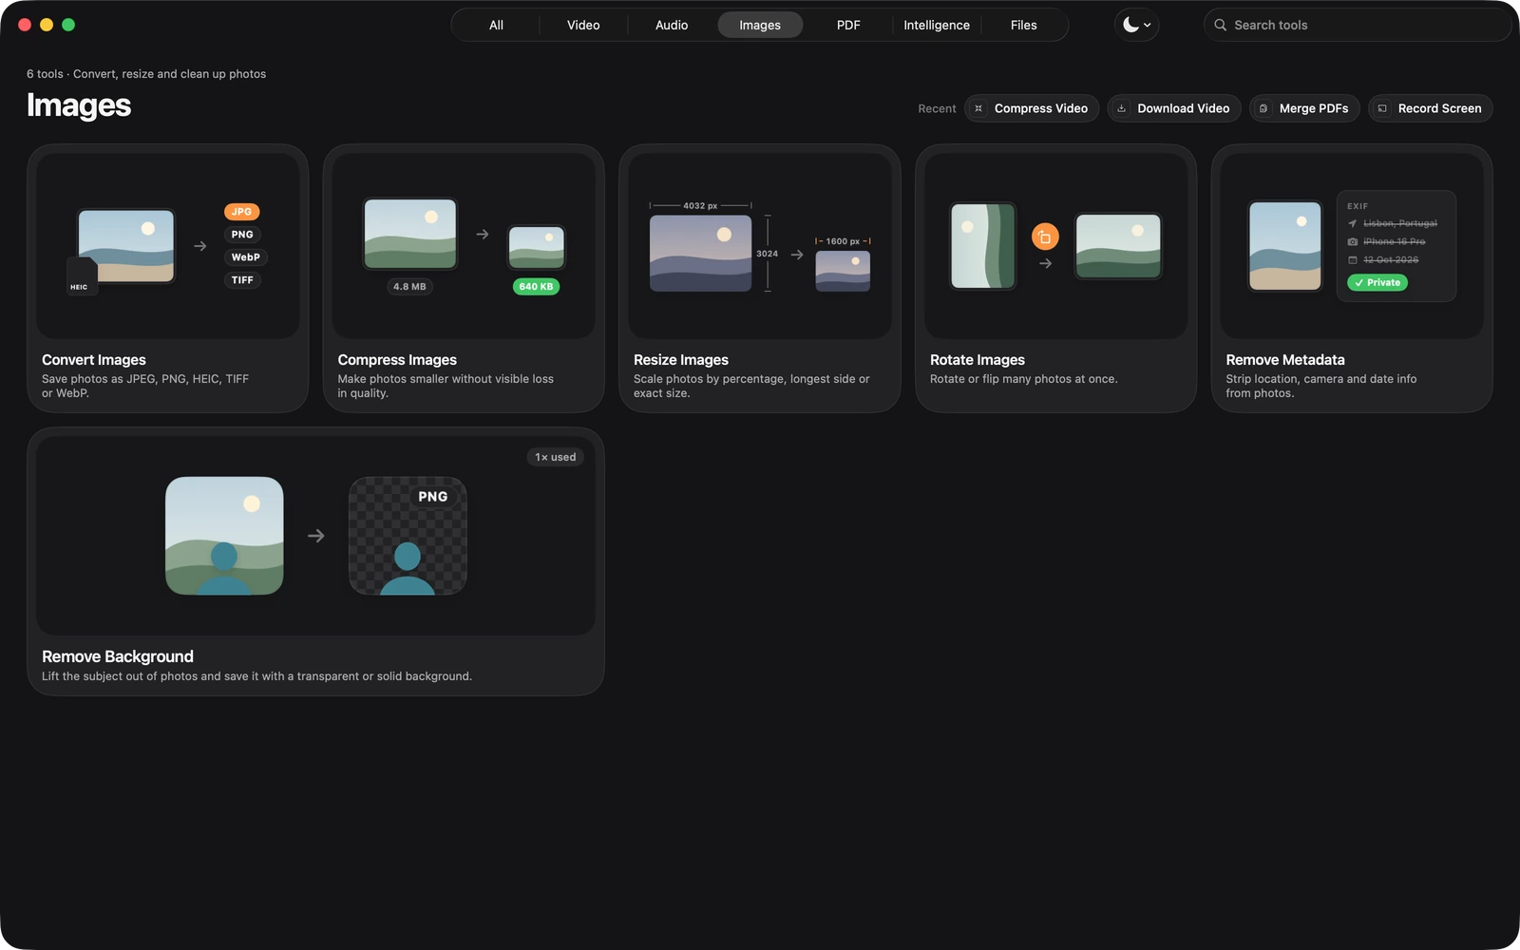Click the Remove Metadata title
Screen dimensions: 1520x950
(x=1285, y=360)
